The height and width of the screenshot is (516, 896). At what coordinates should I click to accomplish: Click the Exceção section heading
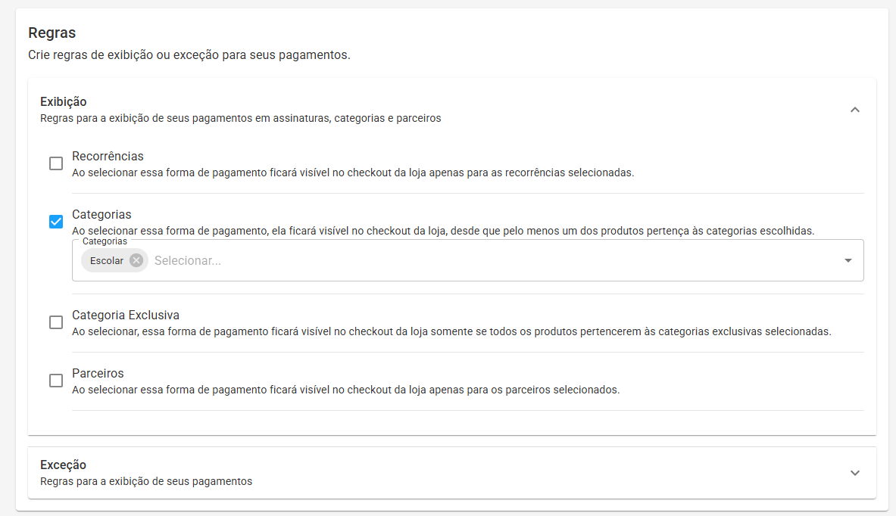[64, 465]
